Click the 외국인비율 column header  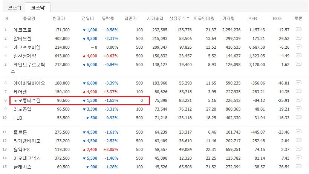click(x=204, y=18)
